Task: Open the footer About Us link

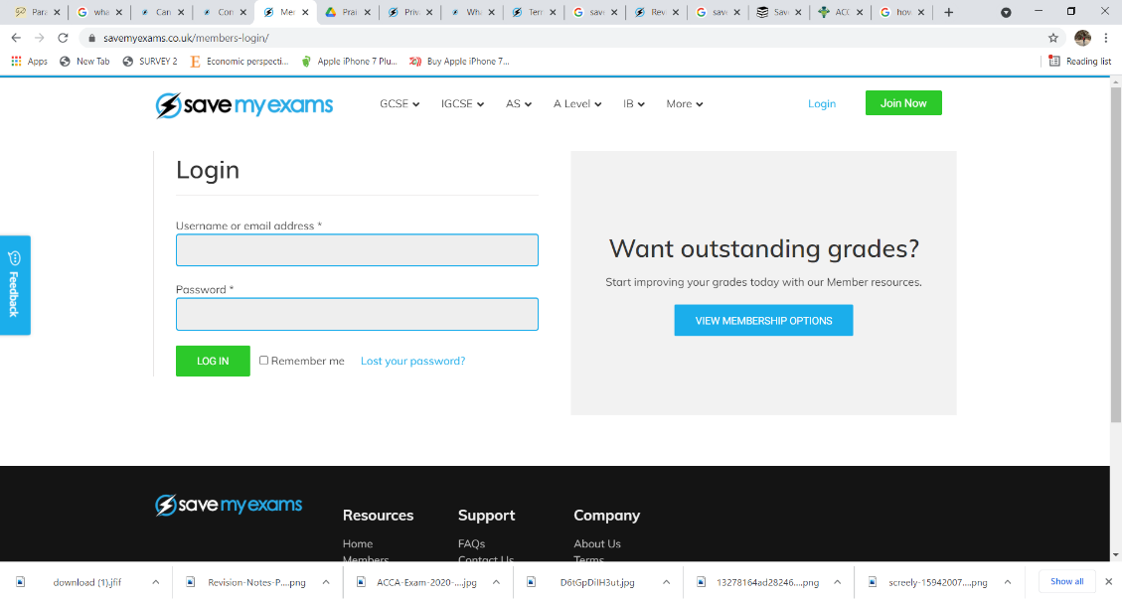Action: [597, 544]
